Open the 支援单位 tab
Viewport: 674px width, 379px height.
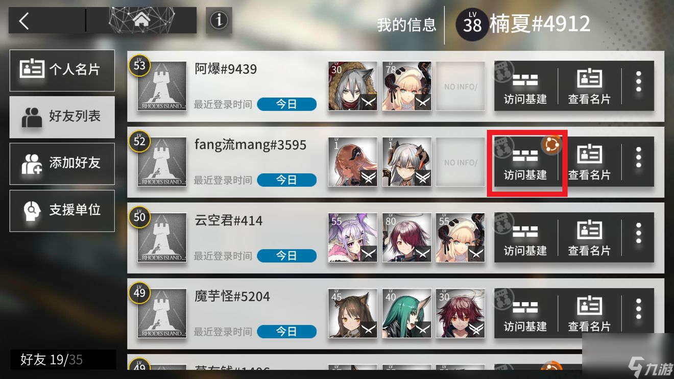(62, 211)
